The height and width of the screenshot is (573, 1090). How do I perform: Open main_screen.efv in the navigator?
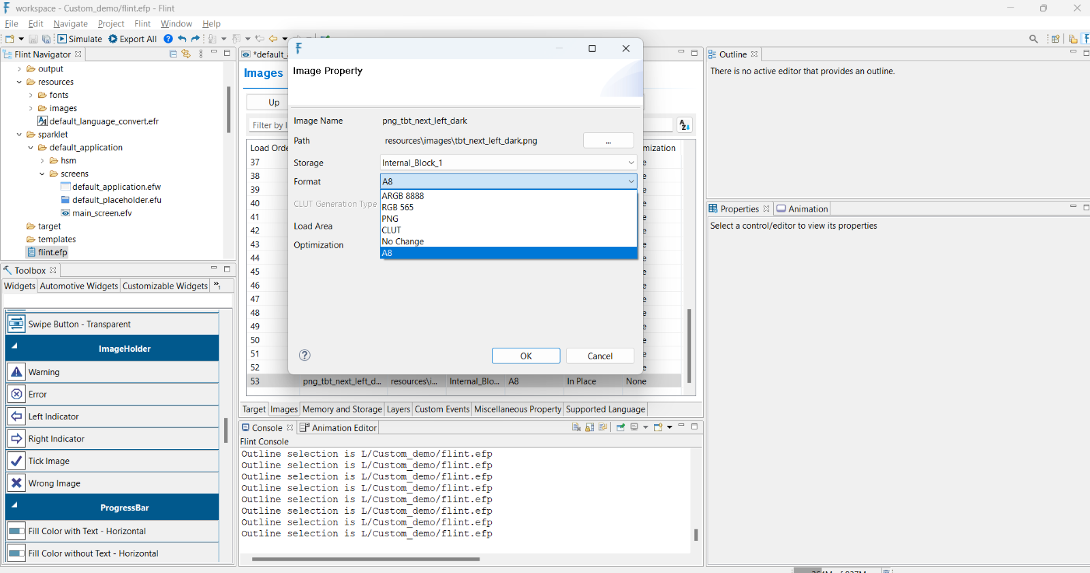click(x=102, y=213)
